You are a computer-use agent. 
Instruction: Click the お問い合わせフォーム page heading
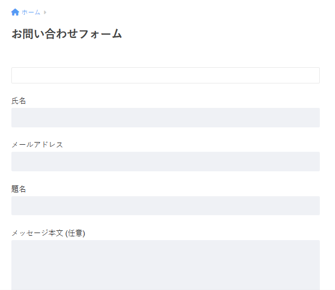pos(67,34)
